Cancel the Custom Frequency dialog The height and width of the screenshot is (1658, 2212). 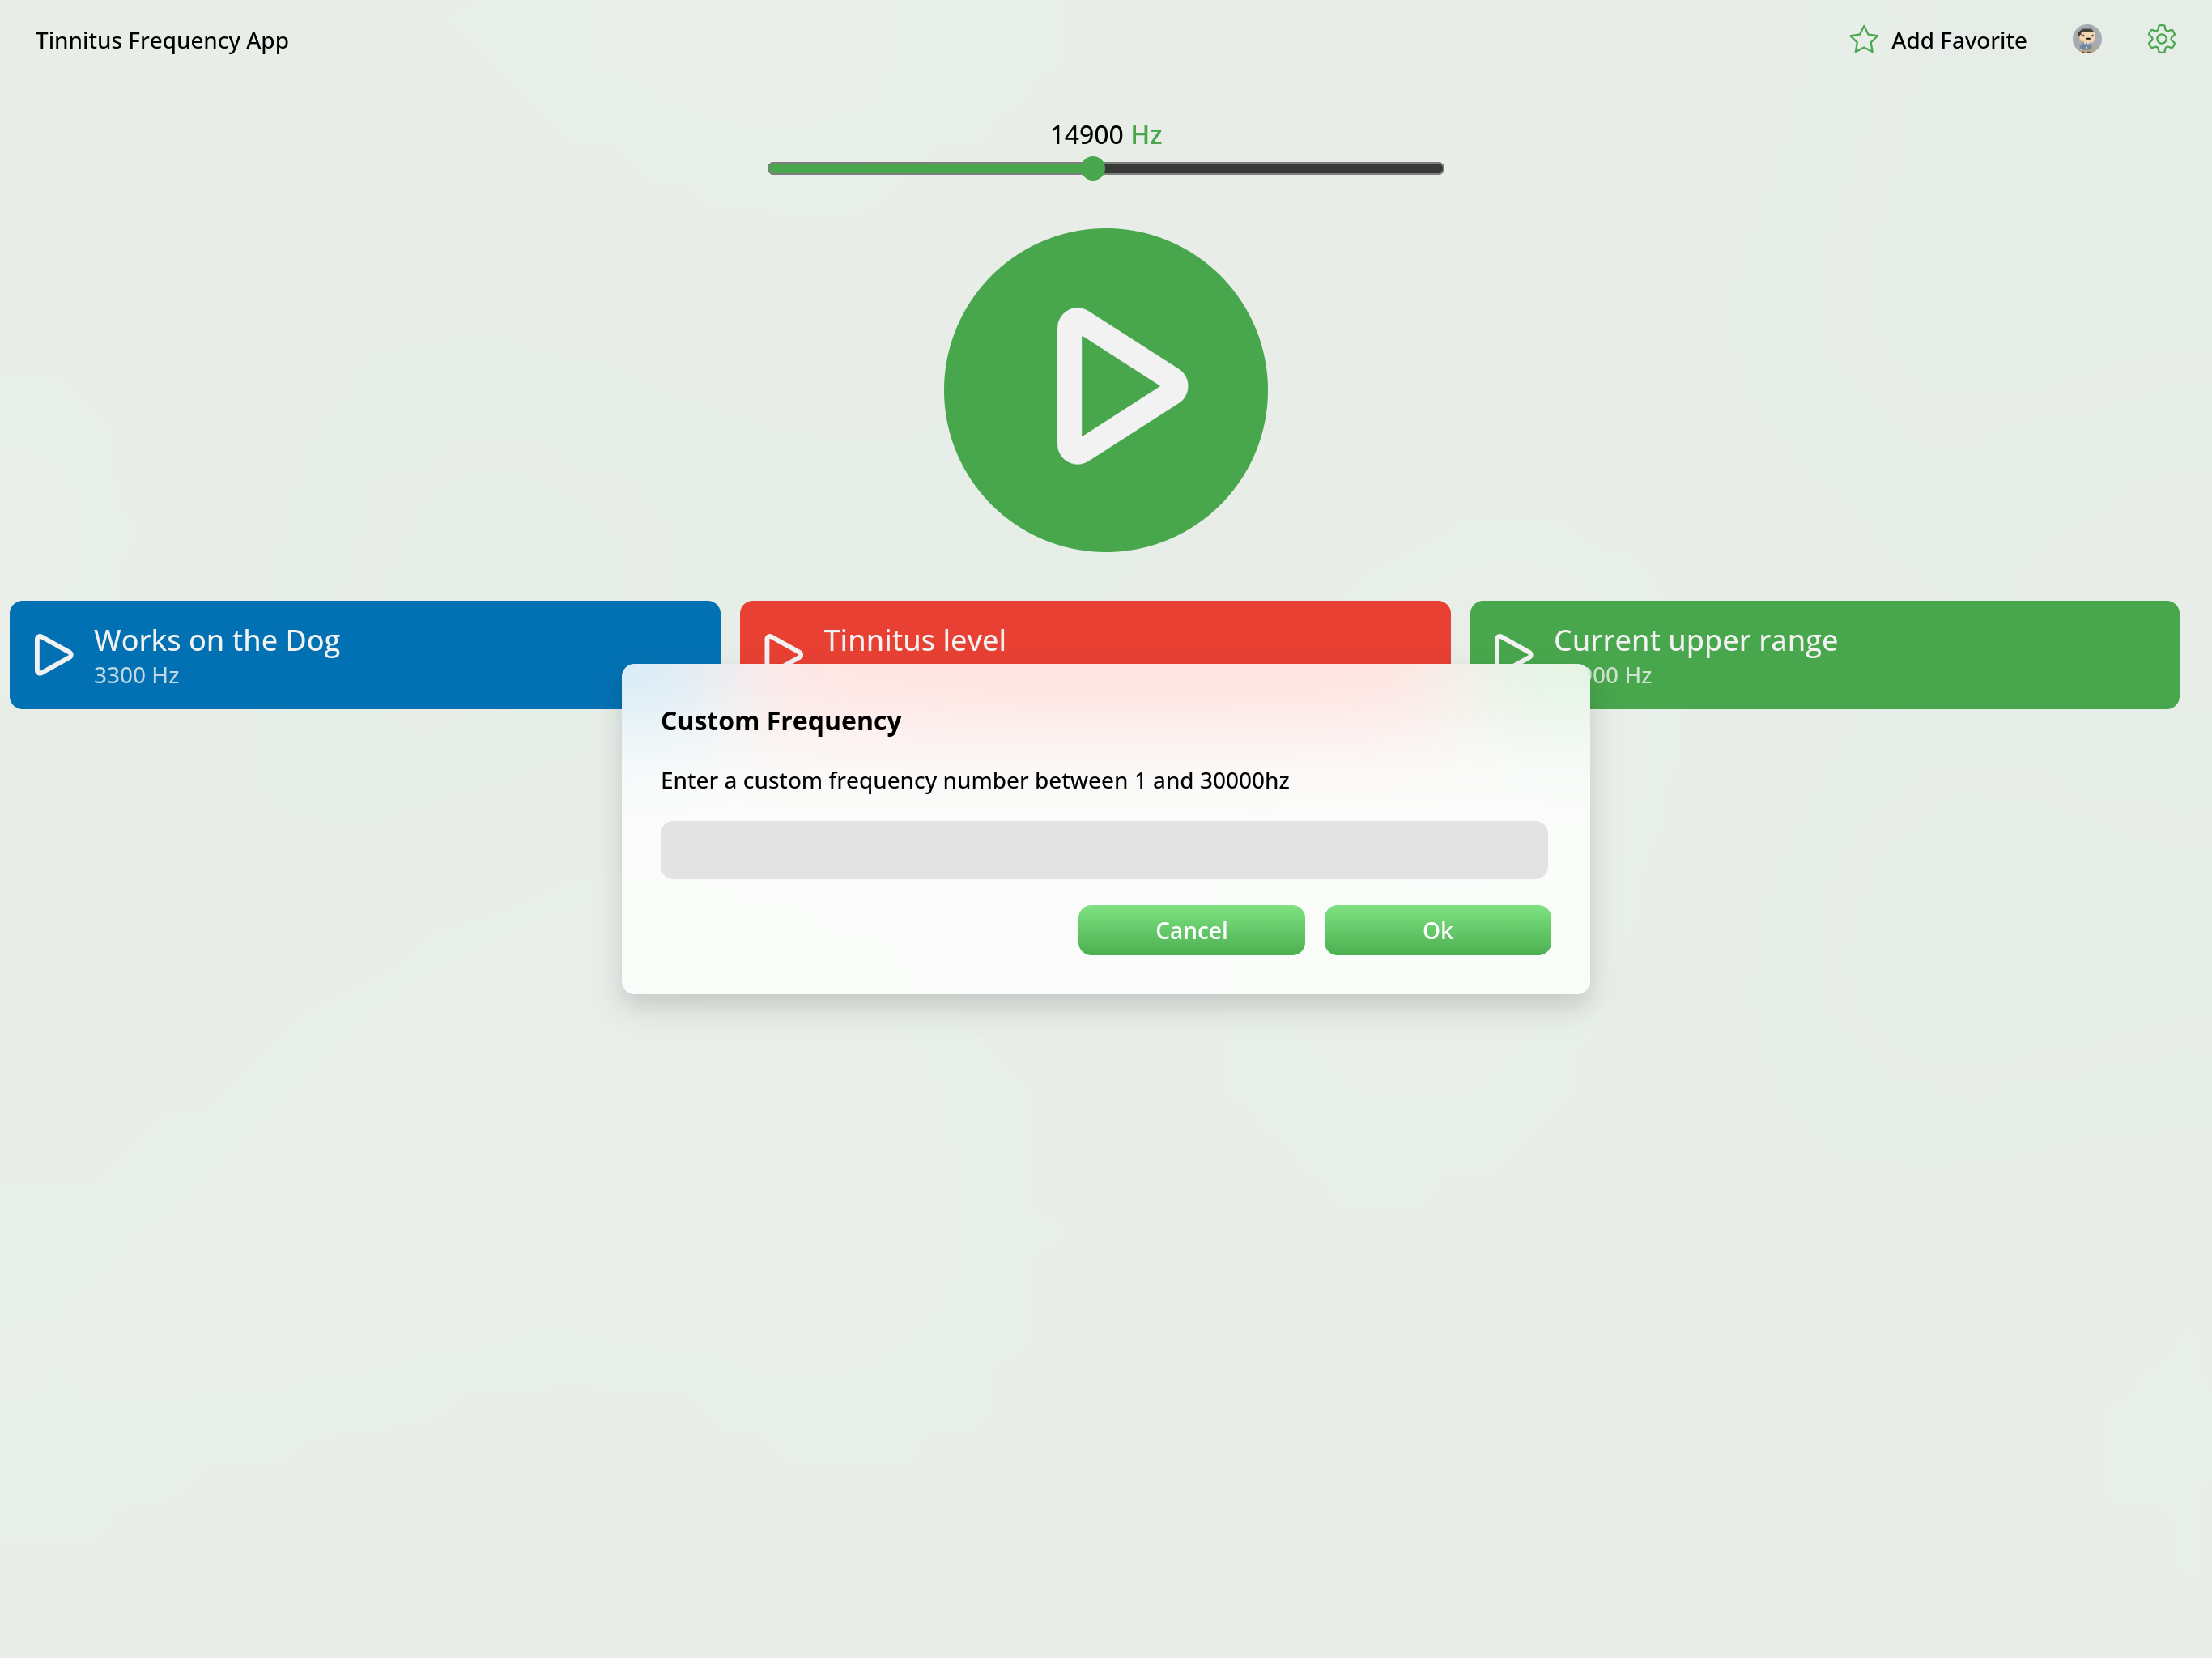tap(1191, 930)
